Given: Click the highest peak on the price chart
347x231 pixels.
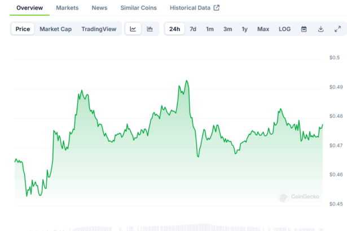Looking at the screenshot, I should [186, 81].
